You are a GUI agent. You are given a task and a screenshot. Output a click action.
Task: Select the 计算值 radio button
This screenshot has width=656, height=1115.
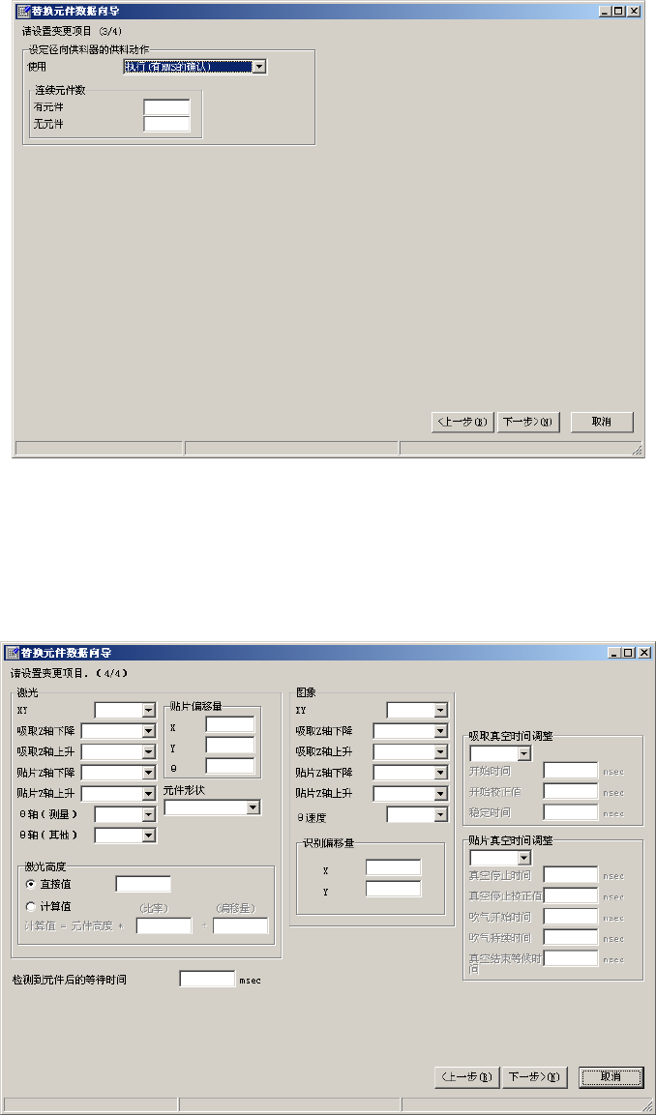[x=30, y=907]
